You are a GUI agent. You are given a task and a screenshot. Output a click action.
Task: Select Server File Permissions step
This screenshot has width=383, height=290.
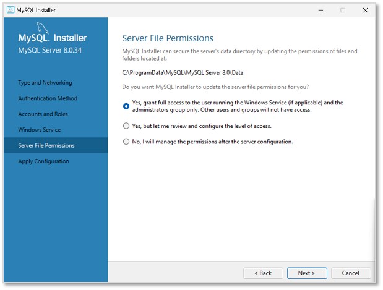46,146
